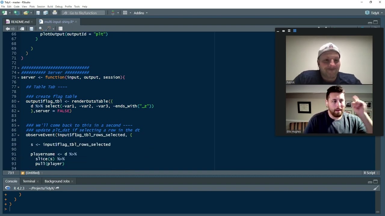Maximize the source editor pane
This screenshot has width=385, height=216.
tap(375, 22)
